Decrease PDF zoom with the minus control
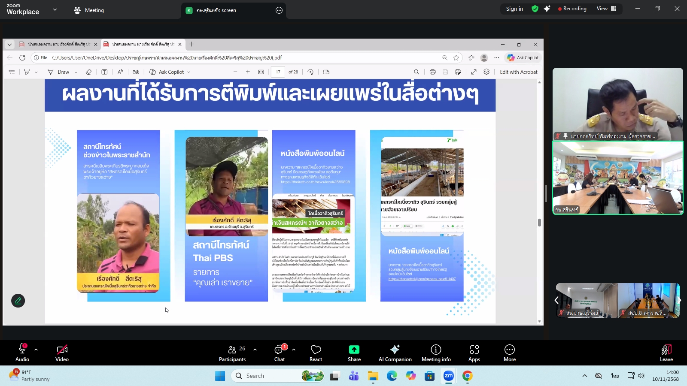687x386 pixels. 235,72
